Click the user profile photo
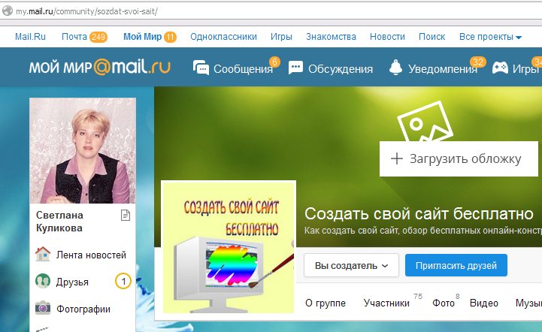 point(83,151)
